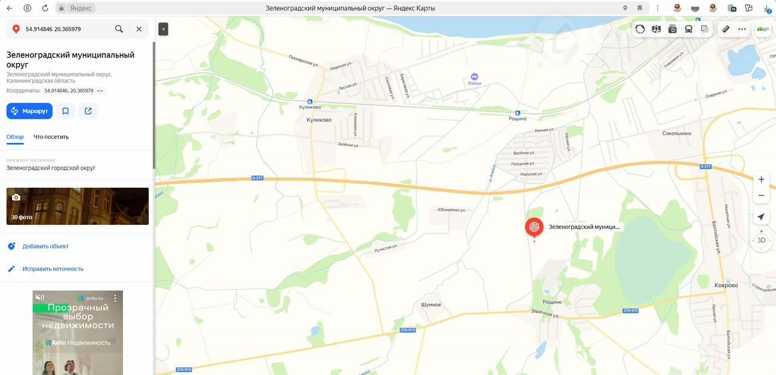Viewport: 776px width, 375px height.
Task: Open the three-dot map tools menu
Action: [x=742, y=29]
